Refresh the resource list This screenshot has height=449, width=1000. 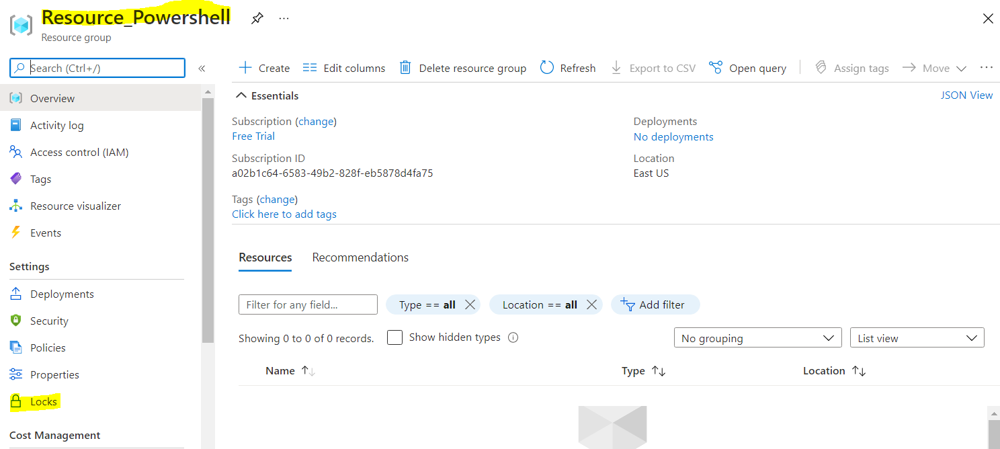tap(569, 68)
